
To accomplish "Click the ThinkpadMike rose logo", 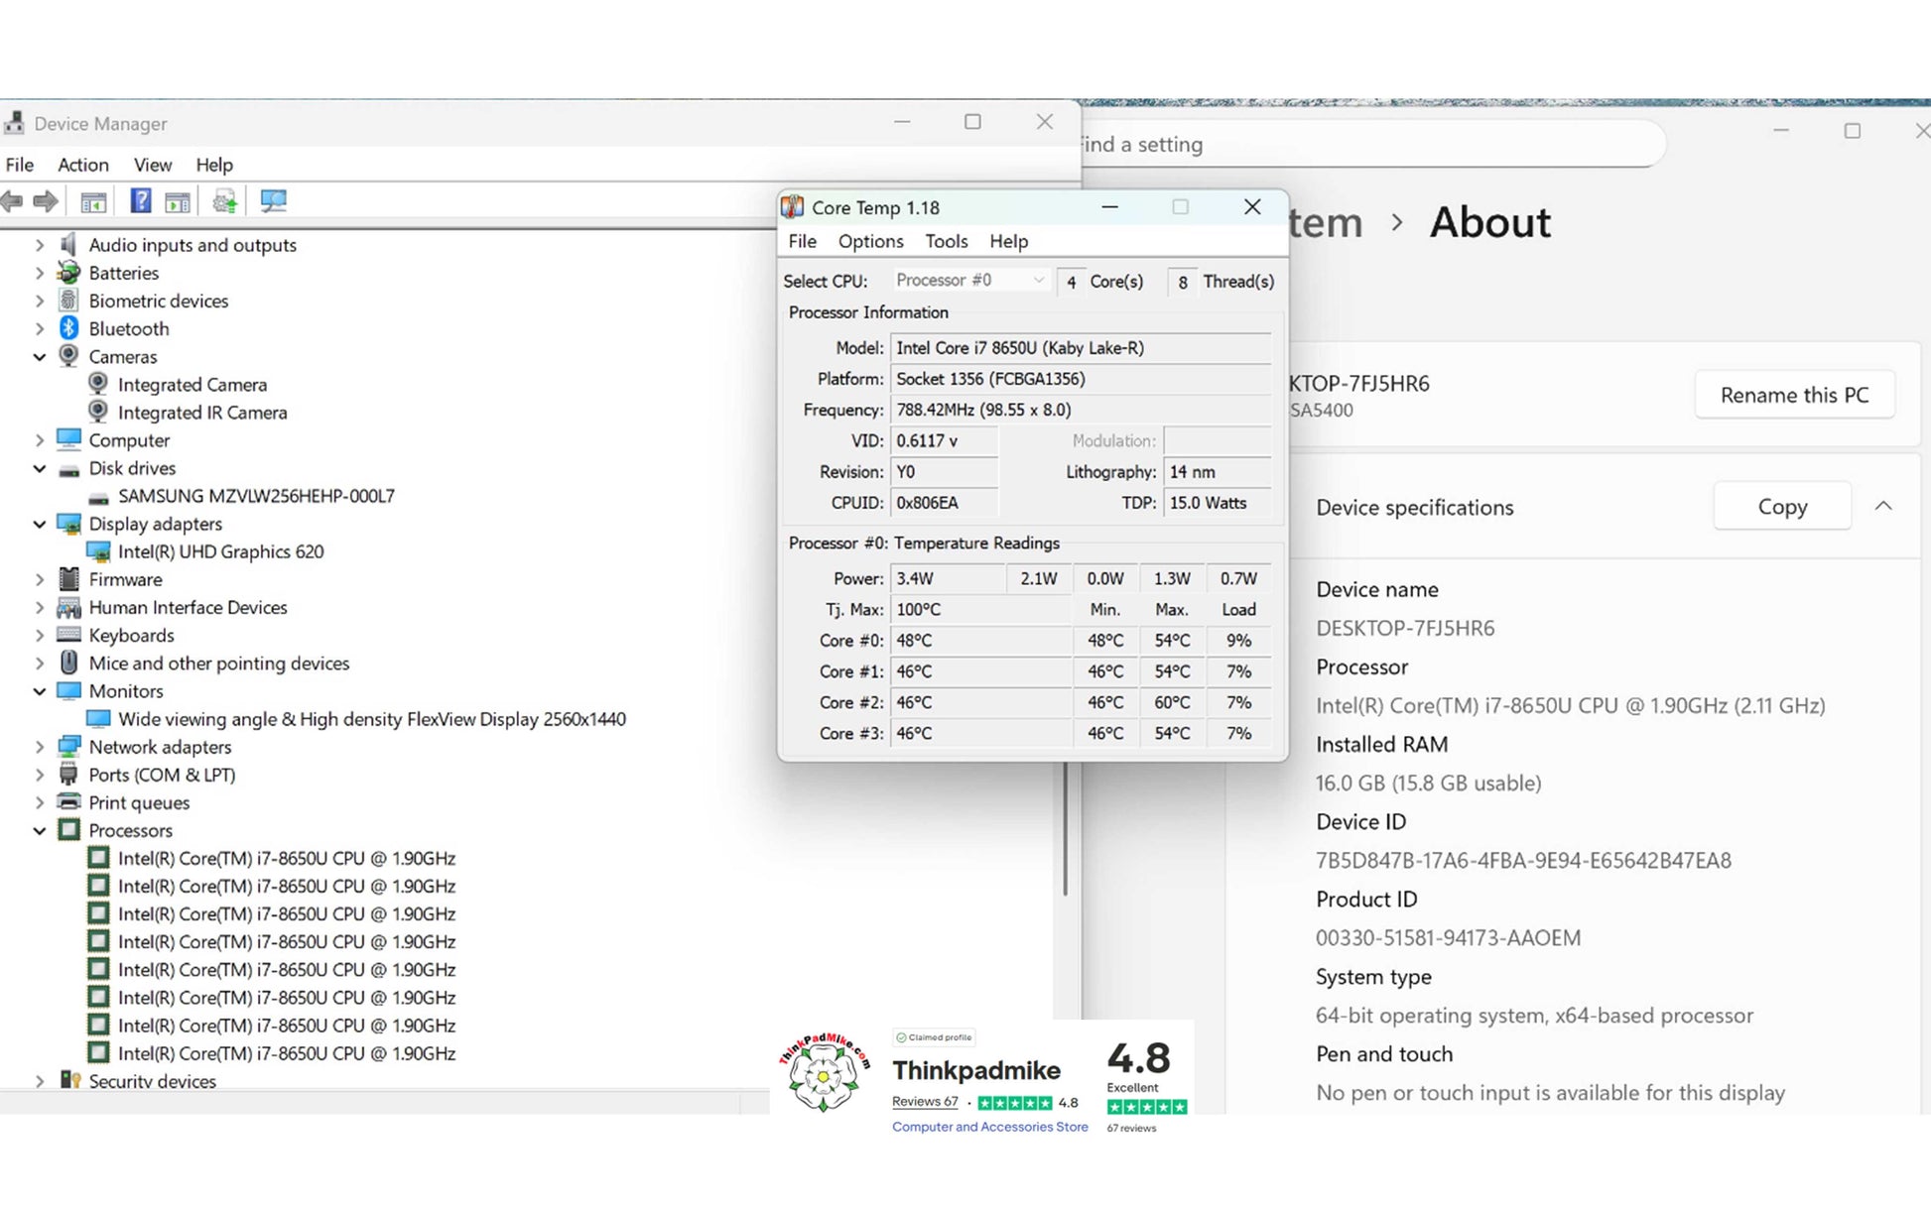I will pos(824,1073).
